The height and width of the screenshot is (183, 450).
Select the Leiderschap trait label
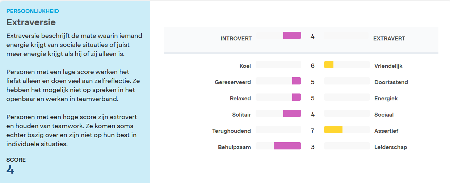click(391, 147)
